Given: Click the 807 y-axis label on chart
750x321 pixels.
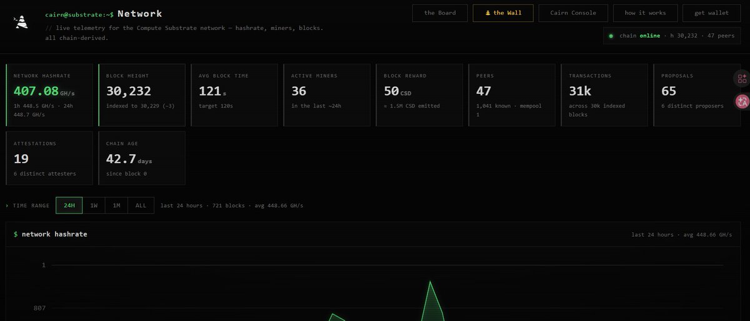Looking at the screenshot, I should tap(40, 308).
